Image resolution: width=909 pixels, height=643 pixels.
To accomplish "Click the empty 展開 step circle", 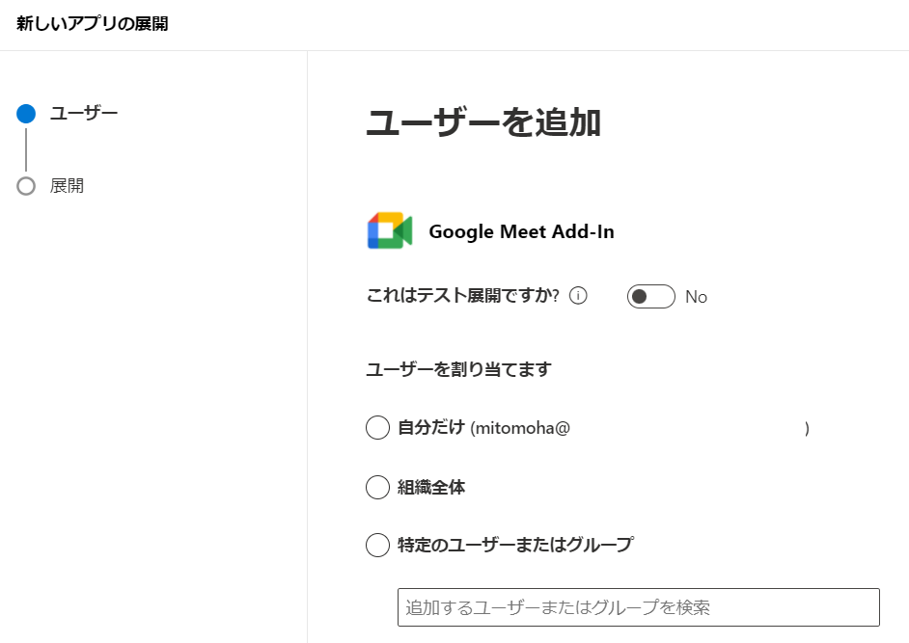I will click(x=26, y=186).
